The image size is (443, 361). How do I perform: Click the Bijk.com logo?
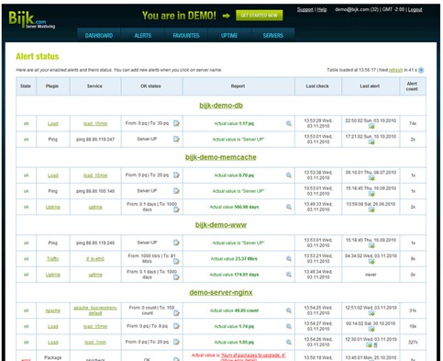tap(31, 19)
